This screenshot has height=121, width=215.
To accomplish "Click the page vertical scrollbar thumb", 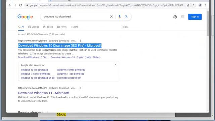I will 208,24.
